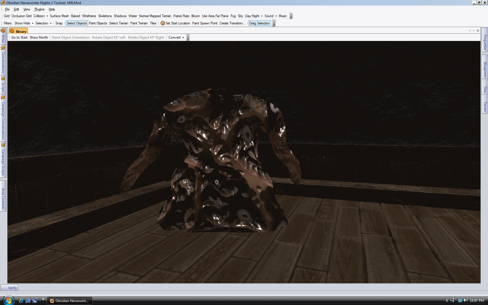Click the Show Desktop quick launch icon
This screenshot has height=305, width=488.
[x=28, y=301]
